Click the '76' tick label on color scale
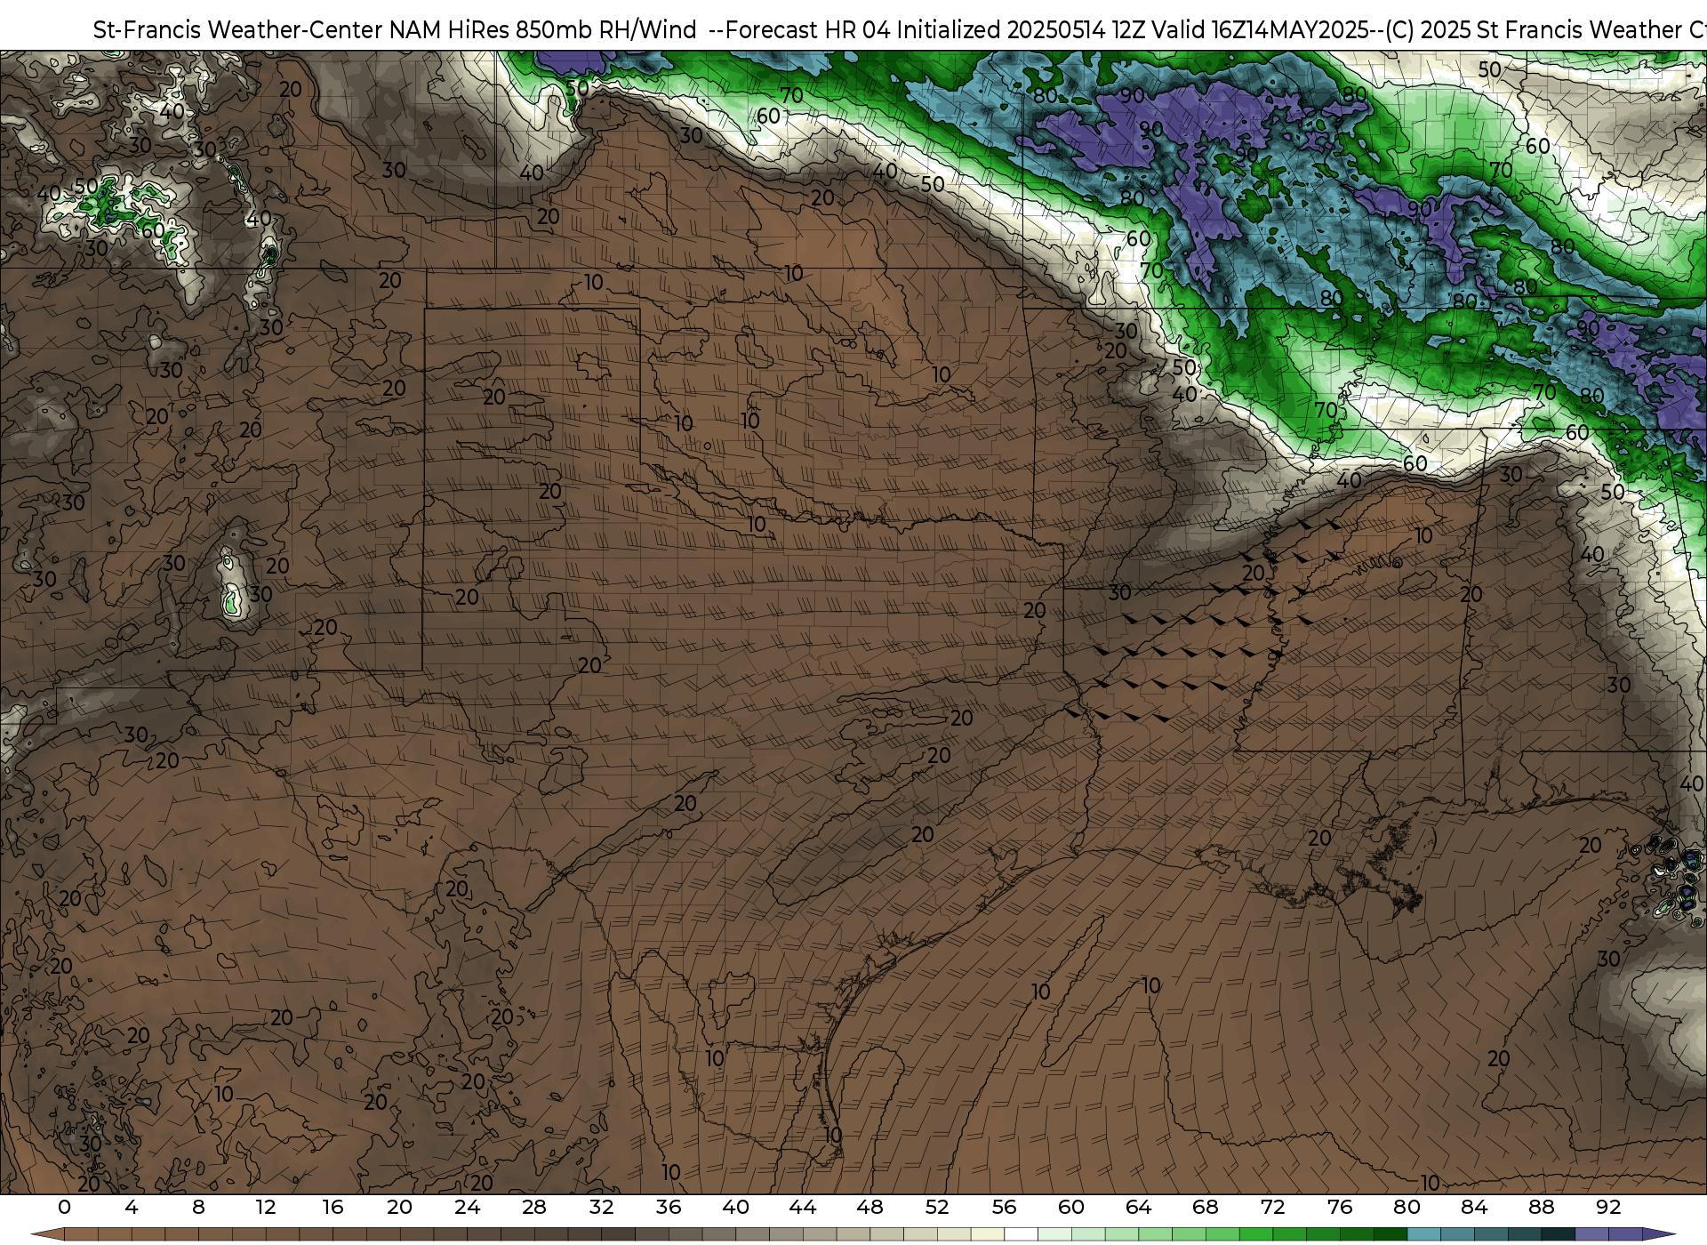 click(1340, 1207)
